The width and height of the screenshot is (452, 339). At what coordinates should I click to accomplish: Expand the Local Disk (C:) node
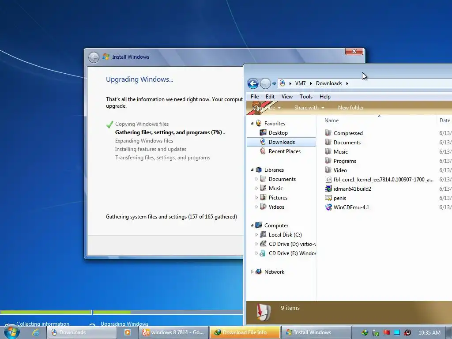pos(256,235)
